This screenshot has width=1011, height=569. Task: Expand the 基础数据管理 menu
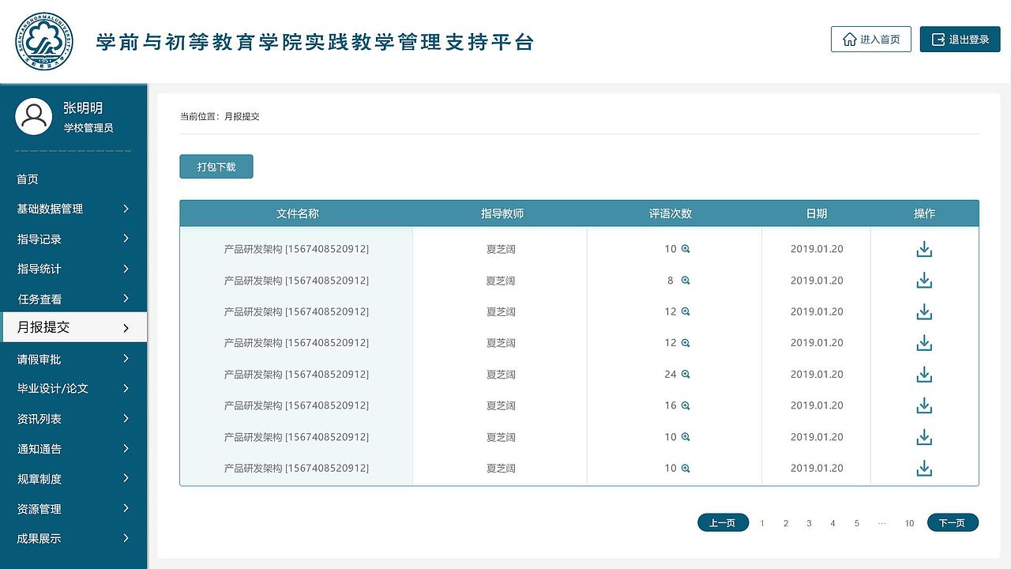click(x=126, y=209)
